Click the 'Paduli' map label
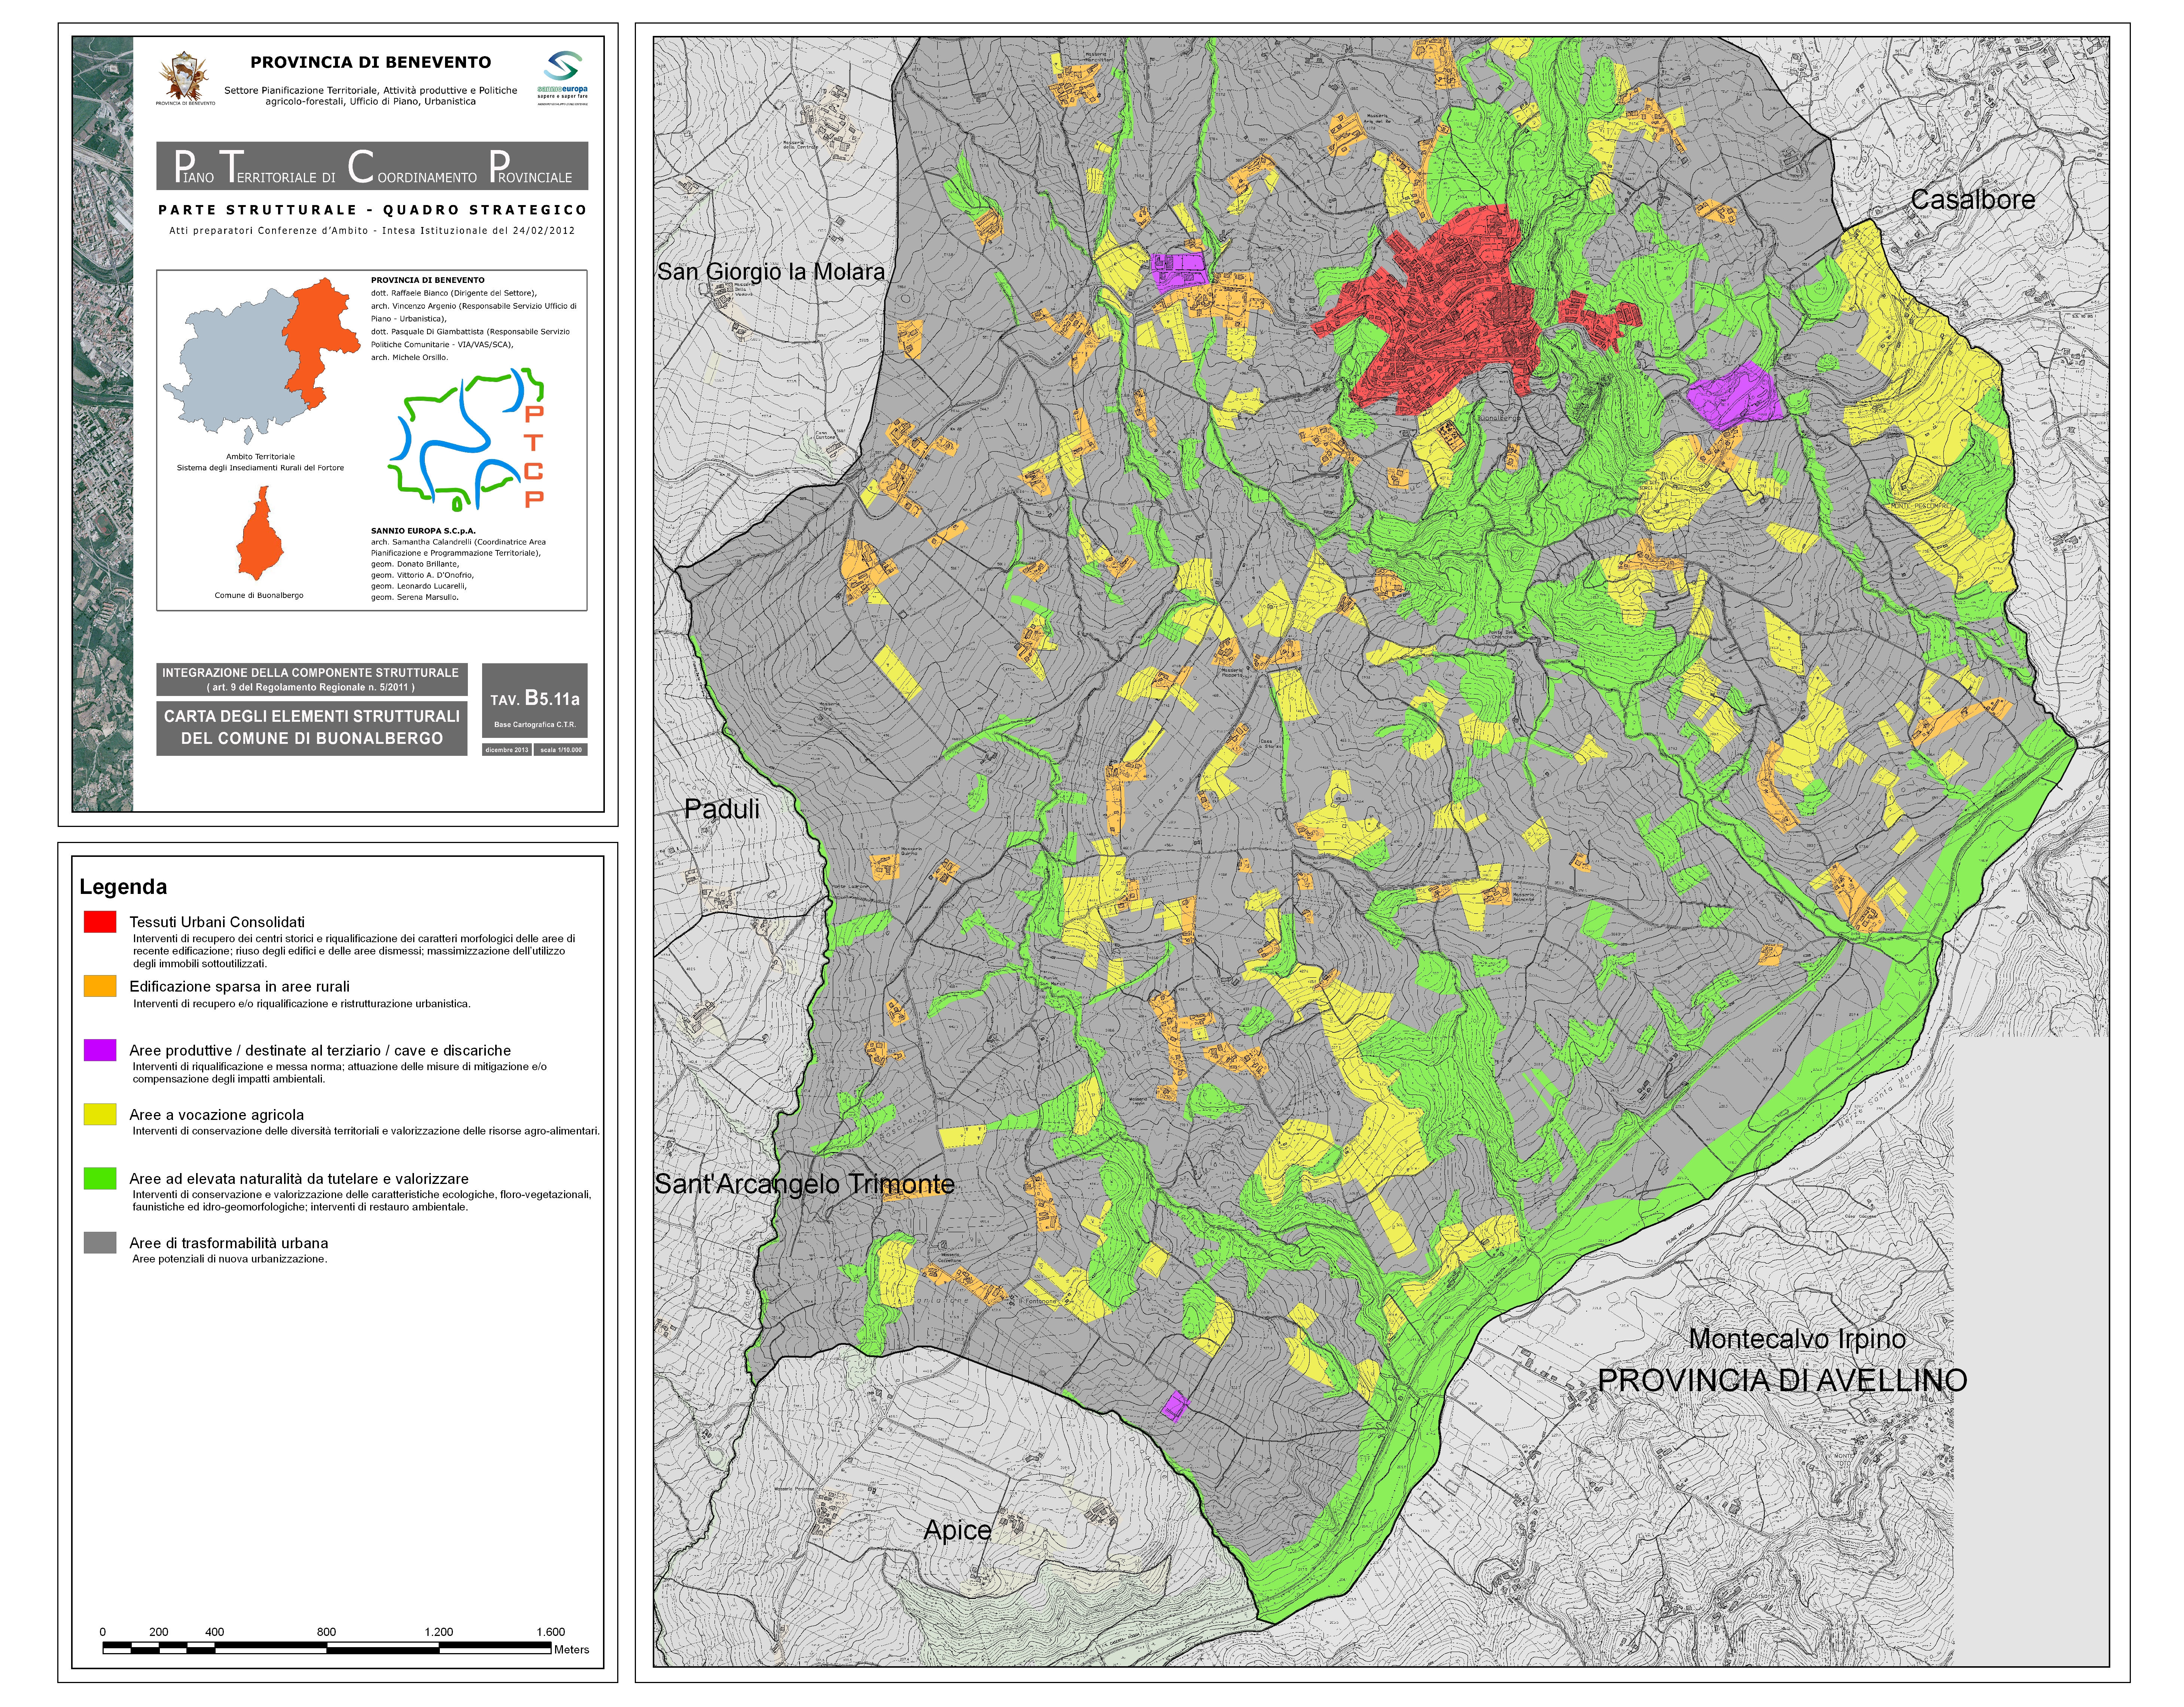Image resolution: width=2184 pixels, height=1707 pixels. 722,809
